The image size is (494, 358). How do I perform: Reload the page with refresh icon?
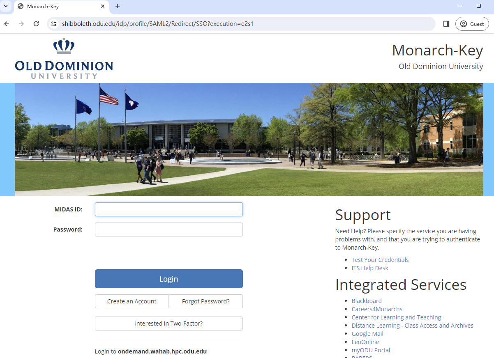click(x=36, y=24)
